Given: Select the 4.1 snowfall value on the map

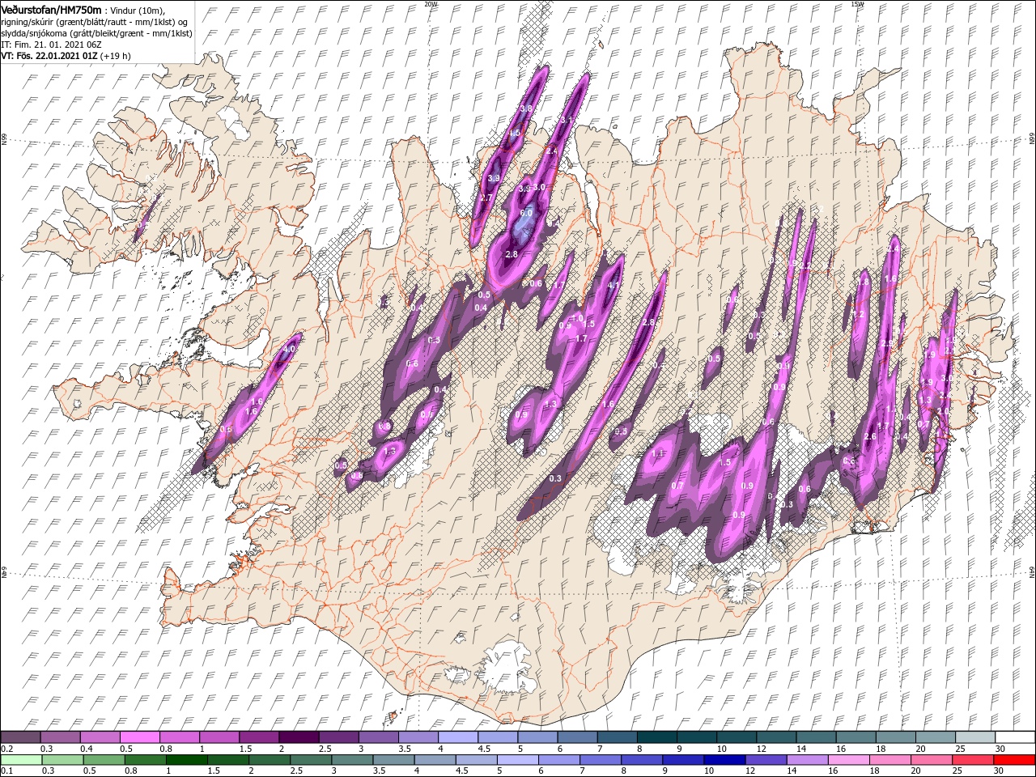Looking at the screenshot, I should 614,285.
